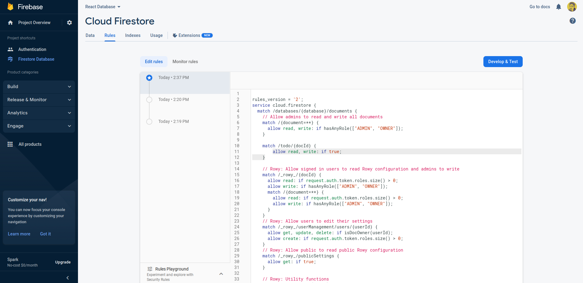This screenshot has width=583, height=283.
Task: Click the help question mark icon
Action: pyautogui.click(x=573, y=21)
